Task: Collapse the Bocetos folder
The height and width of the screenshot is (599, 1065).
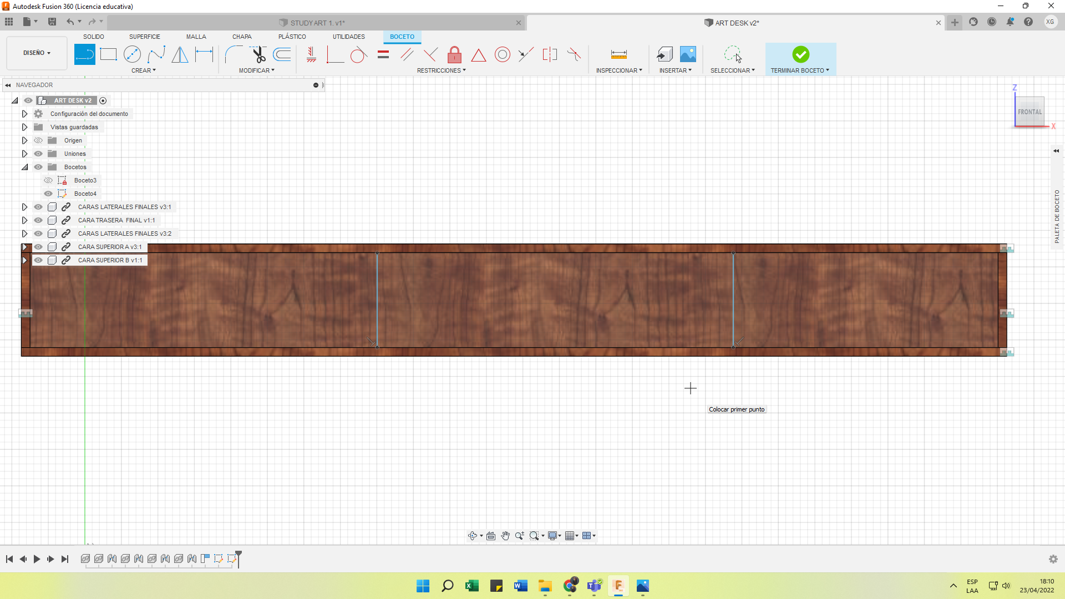Action: click(x=24, y=167)
